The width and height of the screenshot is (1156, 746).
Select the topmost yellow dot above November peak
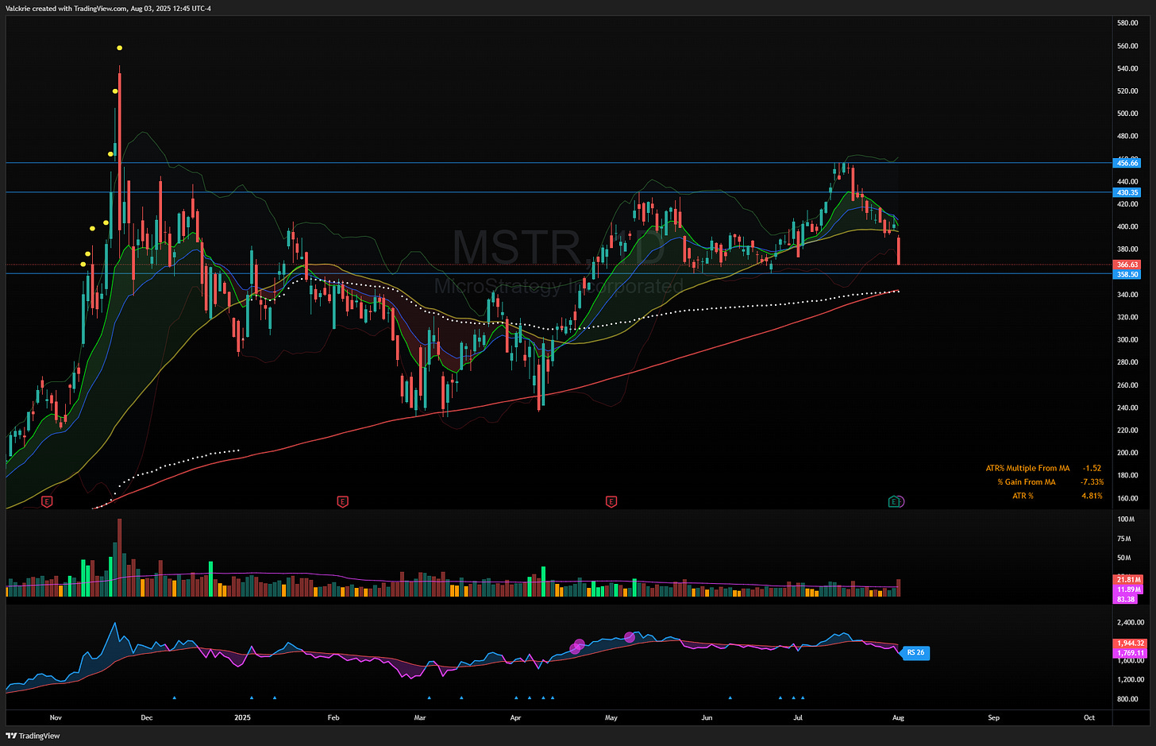(119, 48)
